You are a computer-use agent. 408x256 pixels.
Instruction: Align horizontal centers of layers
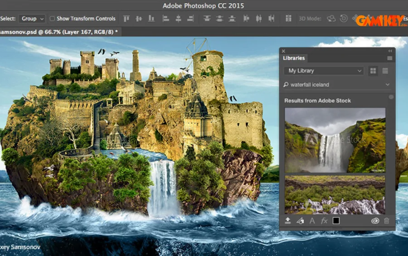pyautogui.click(x=178, y=19)
